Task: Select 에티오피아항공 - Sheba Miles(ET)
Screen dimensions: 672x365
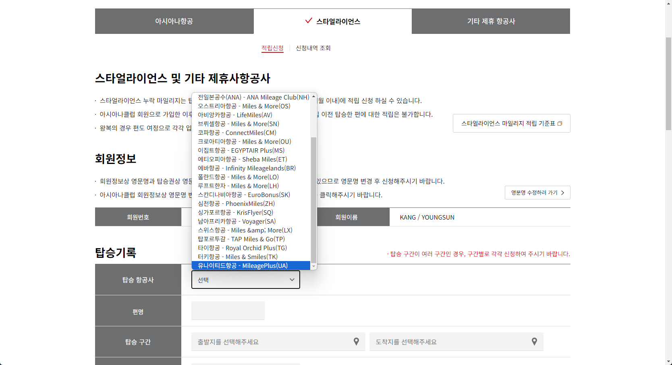Action: [251, 159]
